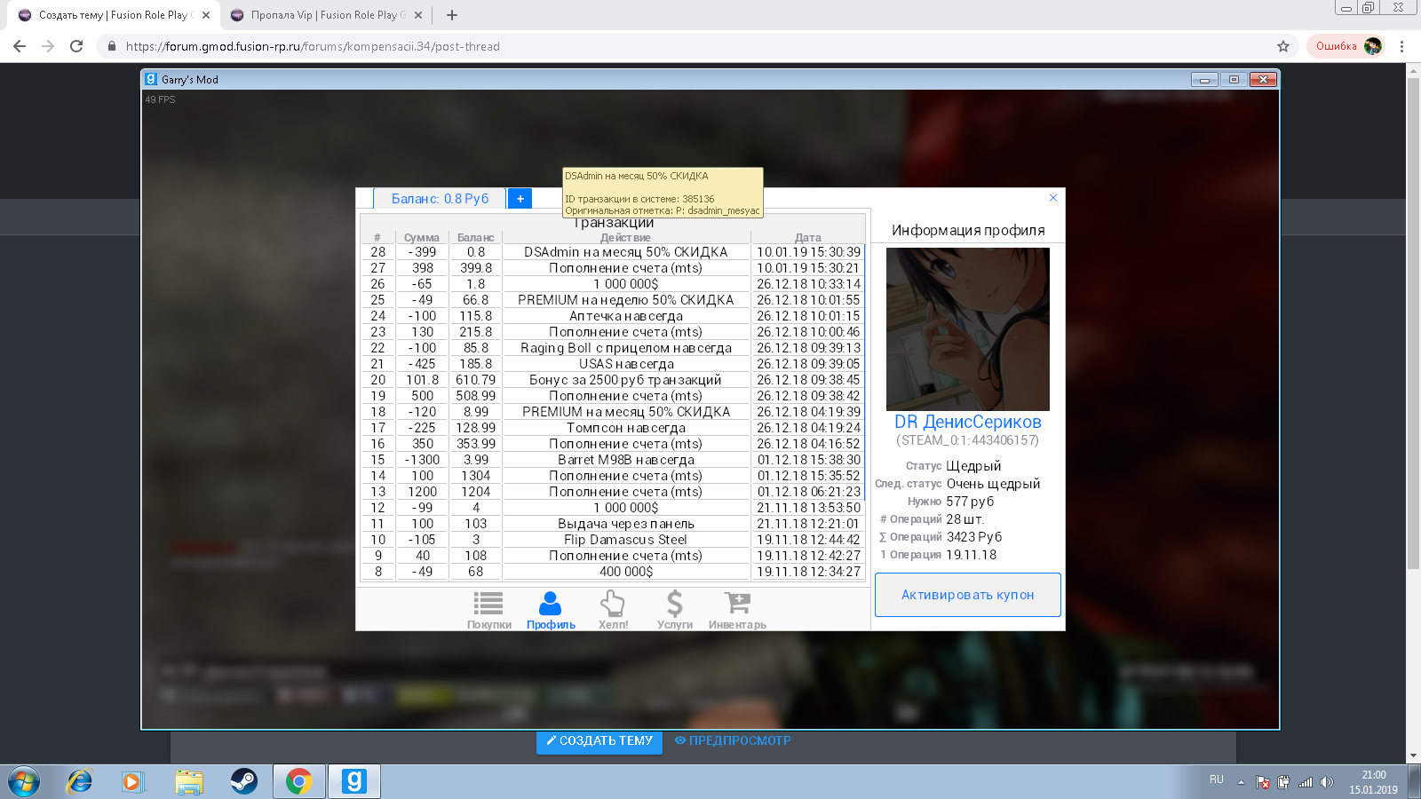Viewport: 1421px width, 799px height.
Task: Select the Raging Boll с прицелом transaction
Action: (x=613, y=348)
